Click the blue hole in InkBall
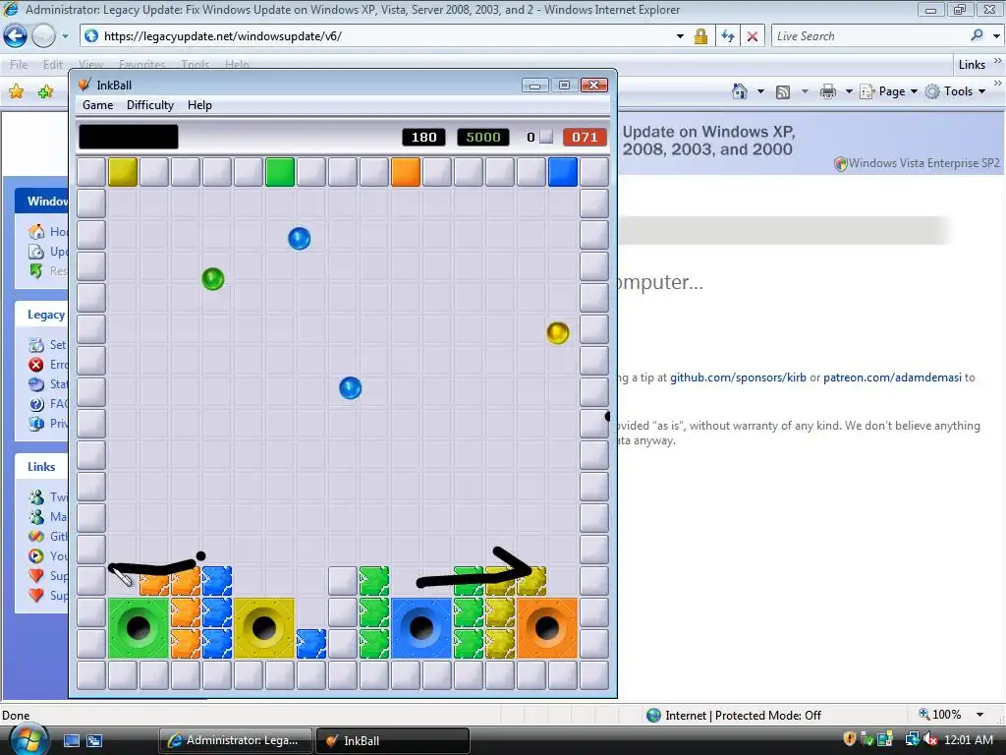Image resolution: width=1006 pixels, height=755 pixels. [x=421, y=628]
